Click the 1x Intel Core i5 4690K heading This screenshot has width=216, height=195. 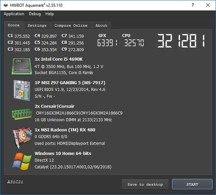(58, 59)
